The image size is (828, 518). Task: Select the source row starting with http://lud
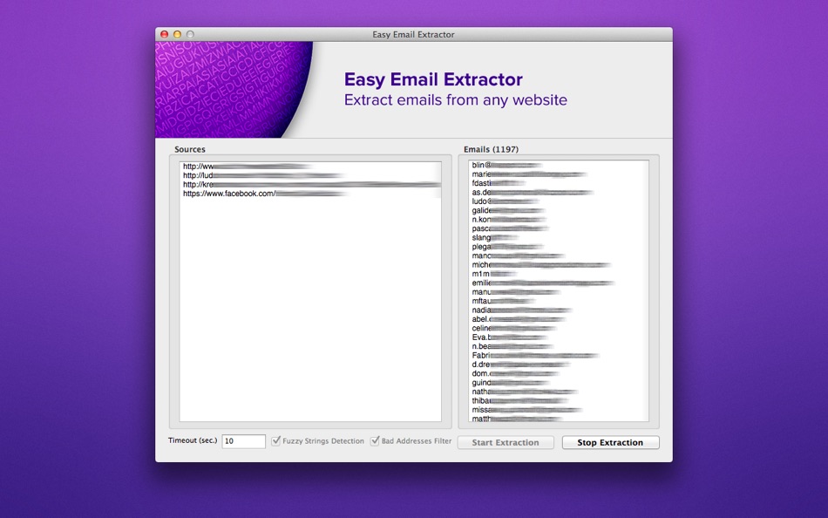click(x=310, y=175)
